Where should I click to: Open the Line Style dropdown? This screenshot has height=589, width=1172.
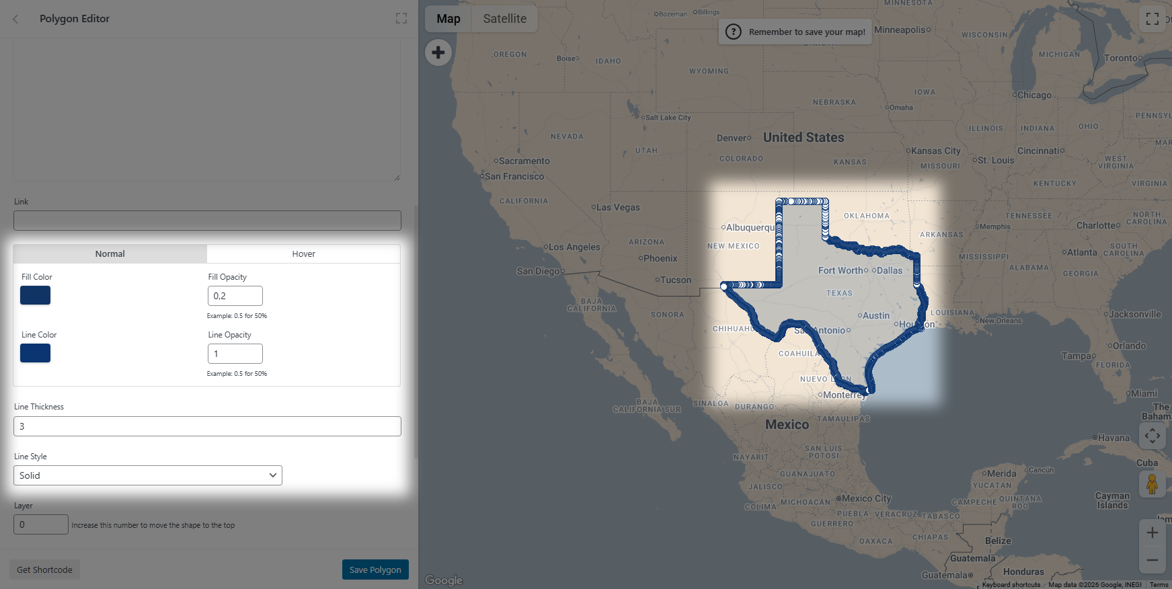click(148, 475)
